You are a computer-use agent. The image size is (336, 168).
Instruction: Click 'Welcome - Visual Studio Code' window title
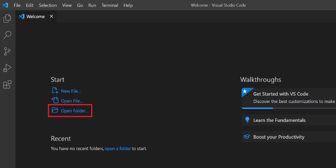coord(218,5)
